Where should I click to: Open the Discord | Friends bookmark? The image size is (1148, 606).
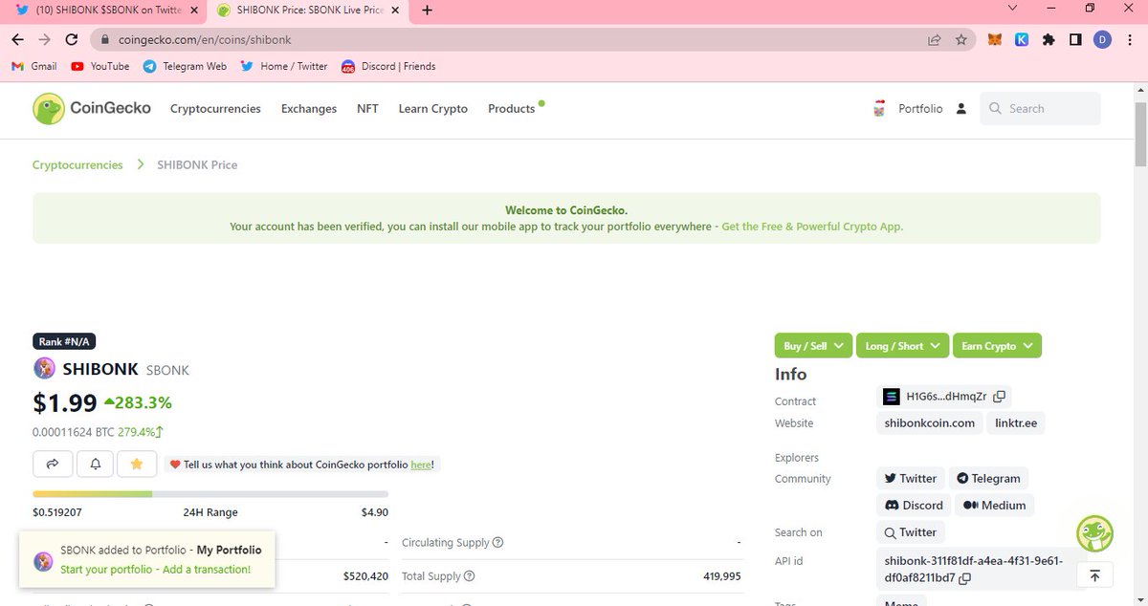point(388,66)
